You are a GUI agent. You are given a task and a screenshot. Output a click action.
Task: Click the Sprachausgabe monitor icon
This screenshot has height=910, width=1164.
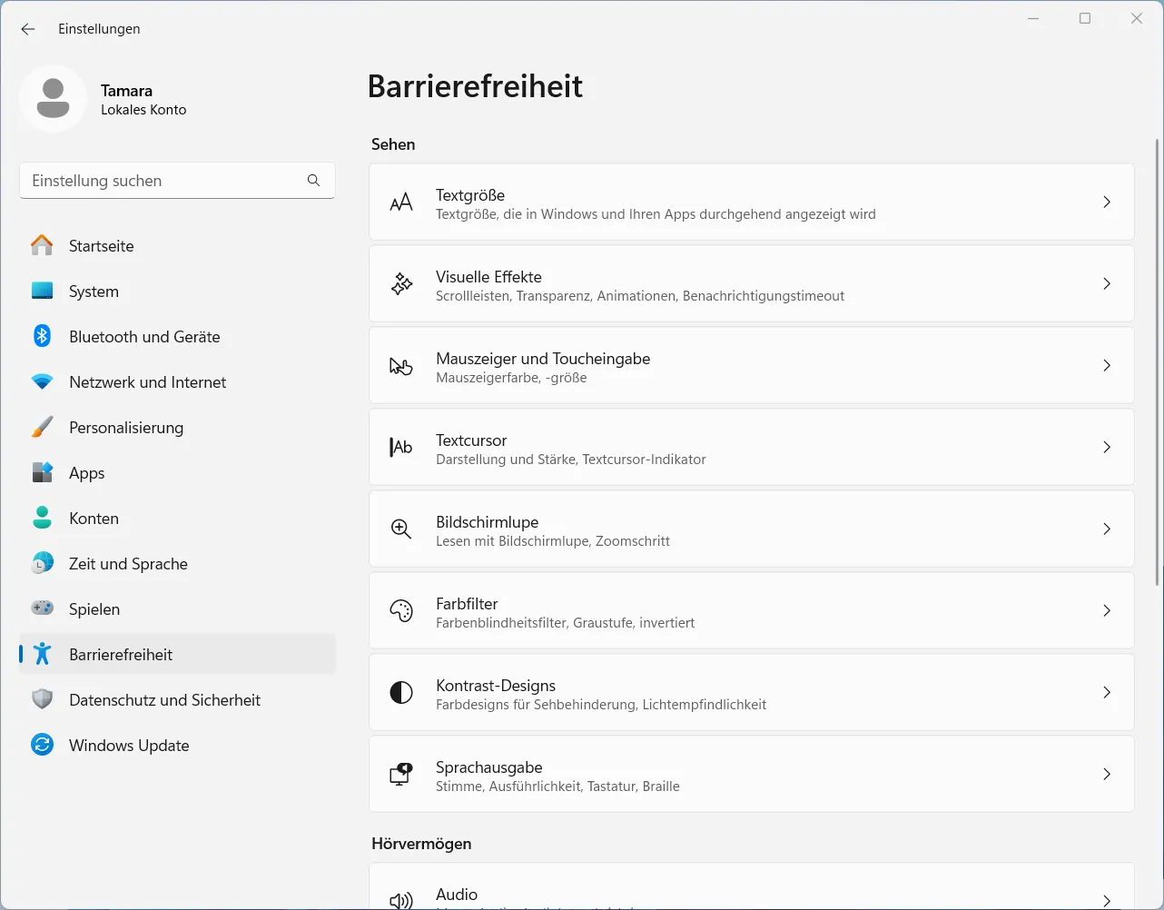coord(401,774)
